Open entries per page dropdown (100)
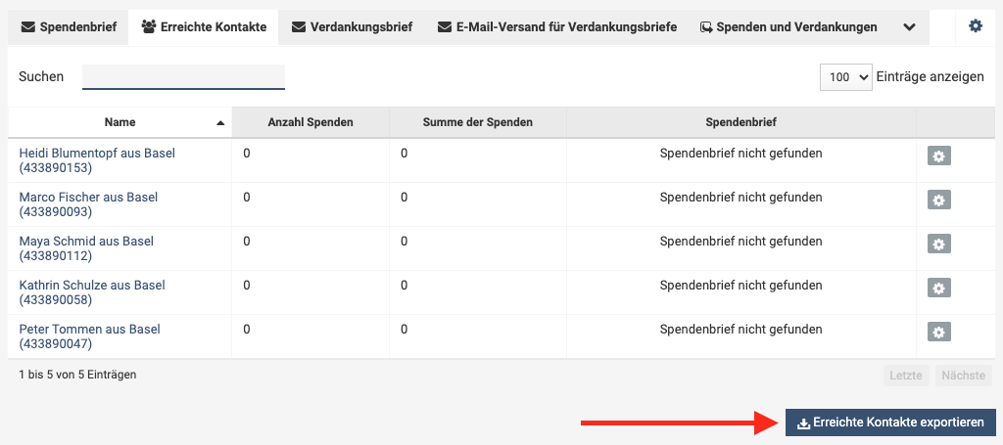1003x445 pixels. pos(845,77)
